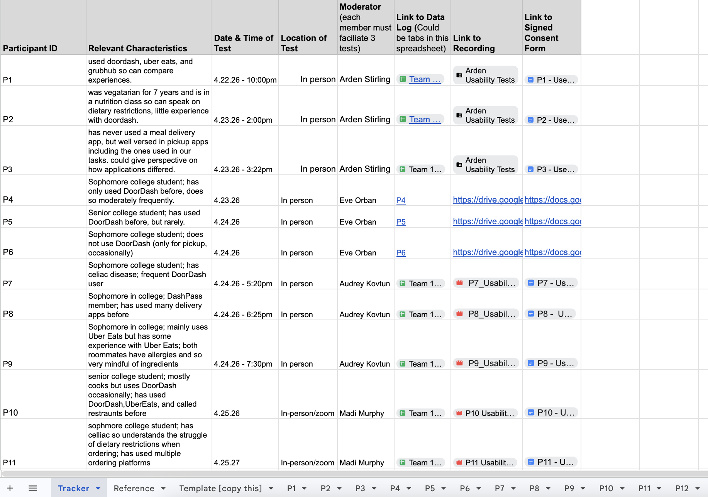Switch to the Reference sheet tab
The height and width of the screenshot is (497, 708).
click(134, 488)
